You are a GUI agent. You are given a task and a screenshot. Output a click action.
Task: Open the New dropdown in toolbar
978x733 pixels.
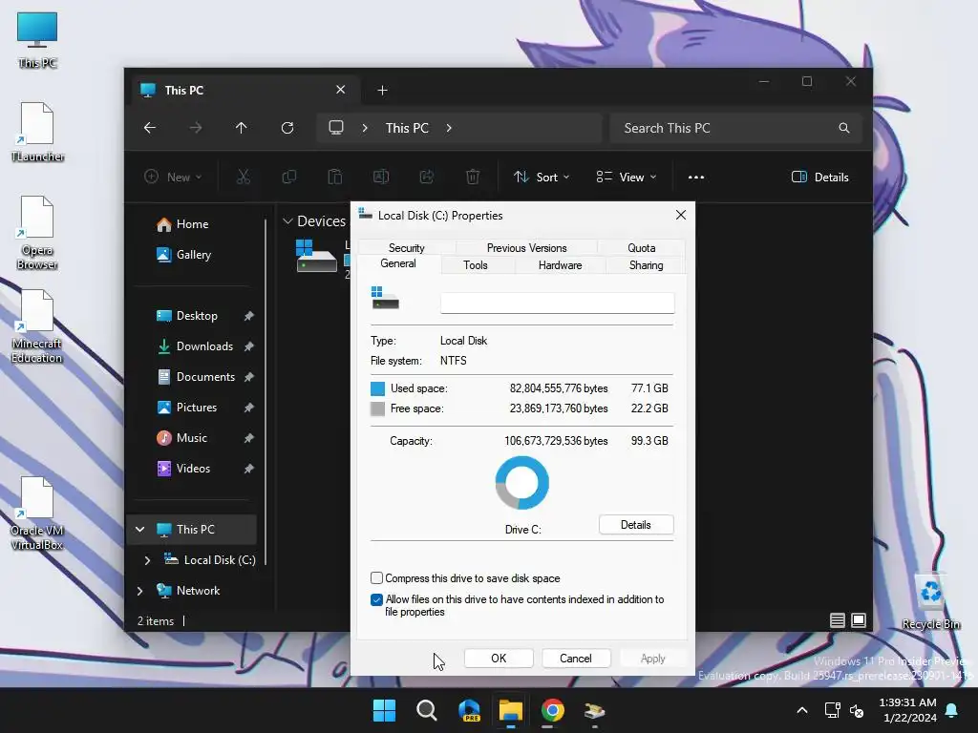point(173,177)
